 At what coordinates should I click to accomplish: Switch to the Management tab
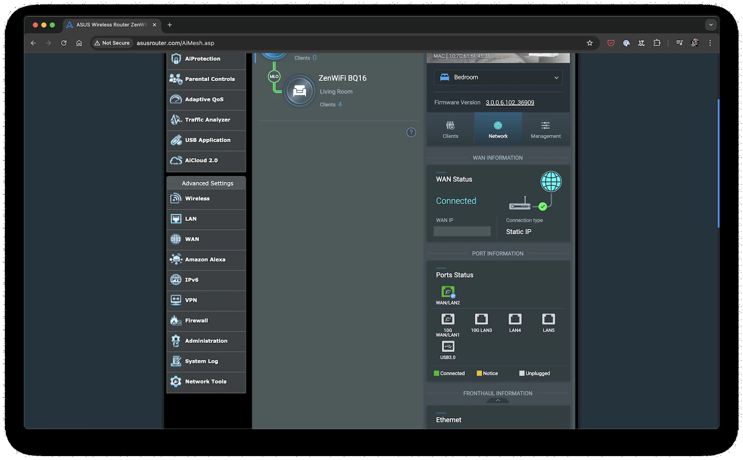coord(546,129)
